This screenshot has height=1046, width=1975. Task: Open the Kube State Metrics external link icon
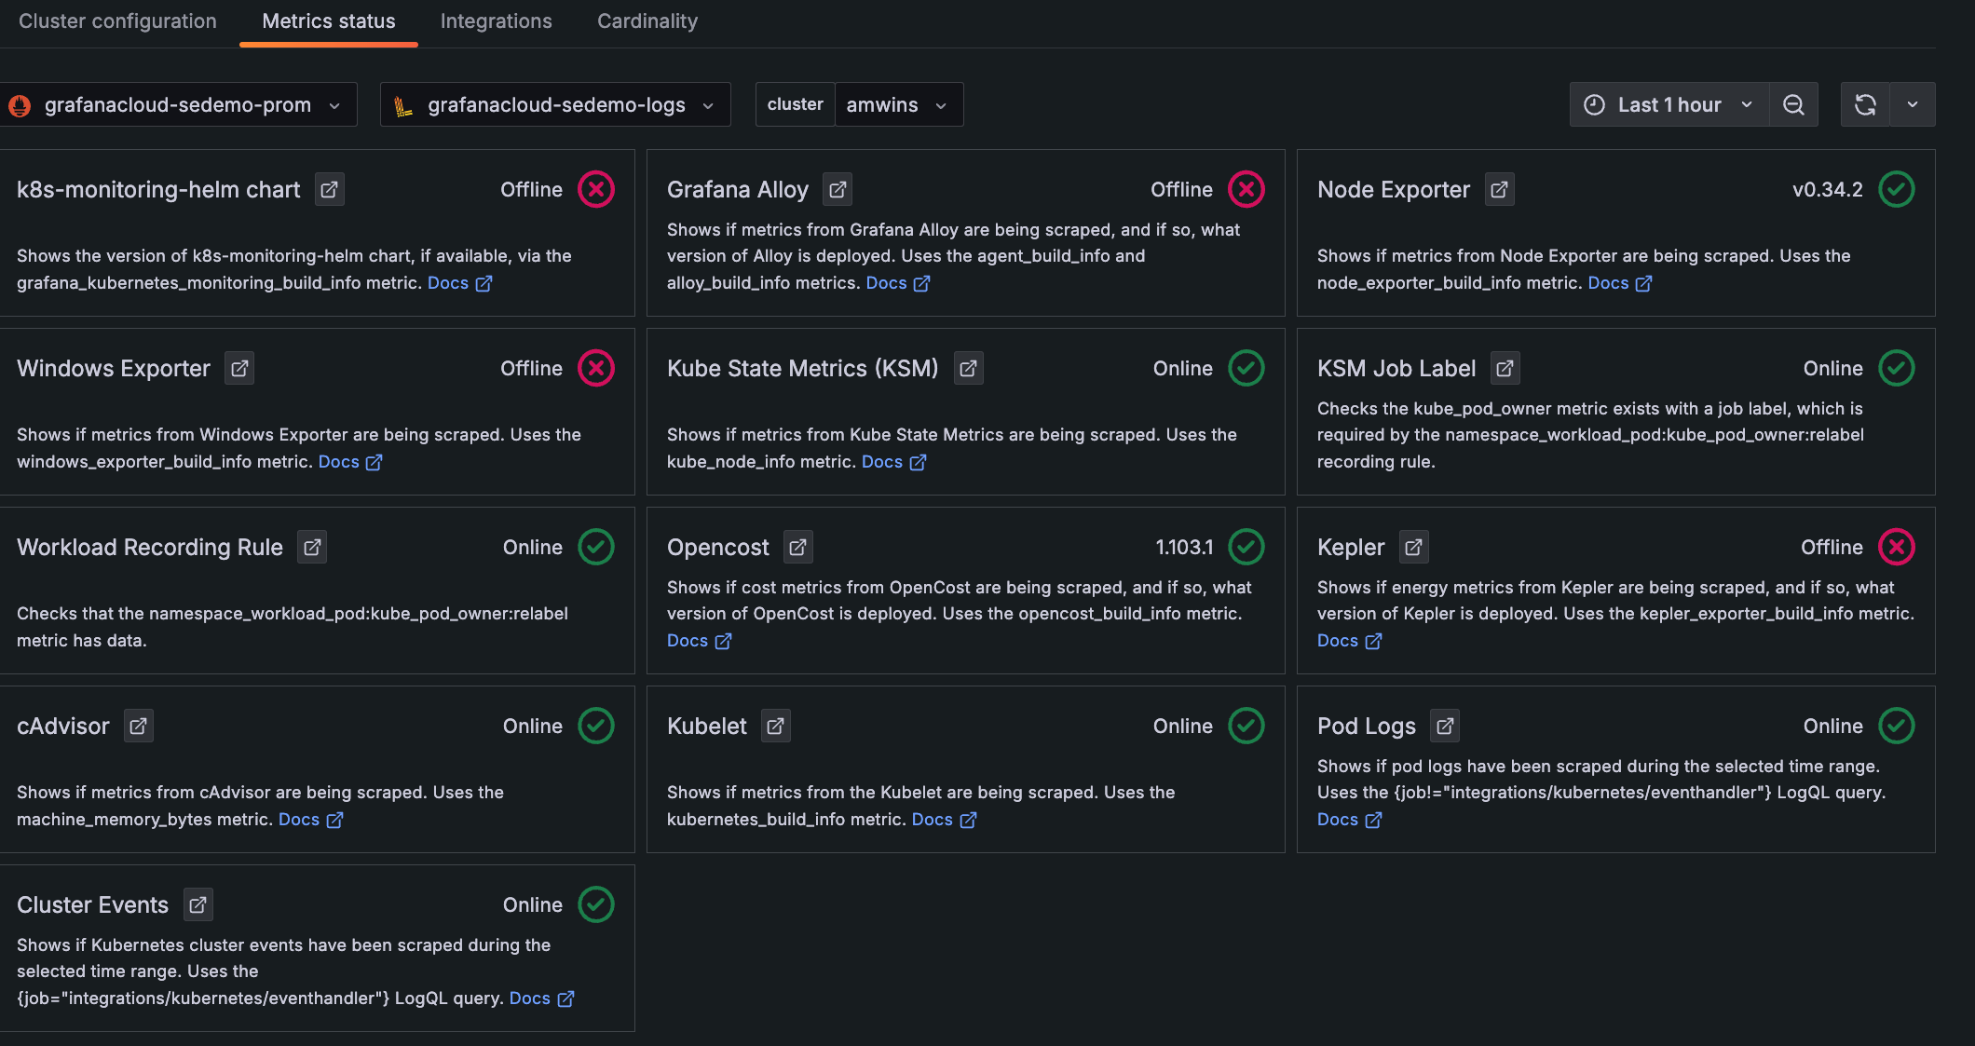[968, 368]
